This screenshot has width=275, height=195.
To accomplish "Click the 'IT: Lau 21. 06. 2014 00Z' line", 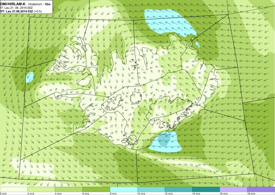I will (16, 8).
